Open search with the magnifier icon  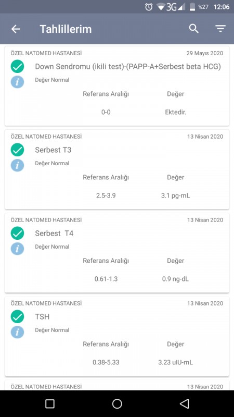[x=193, y=29]
